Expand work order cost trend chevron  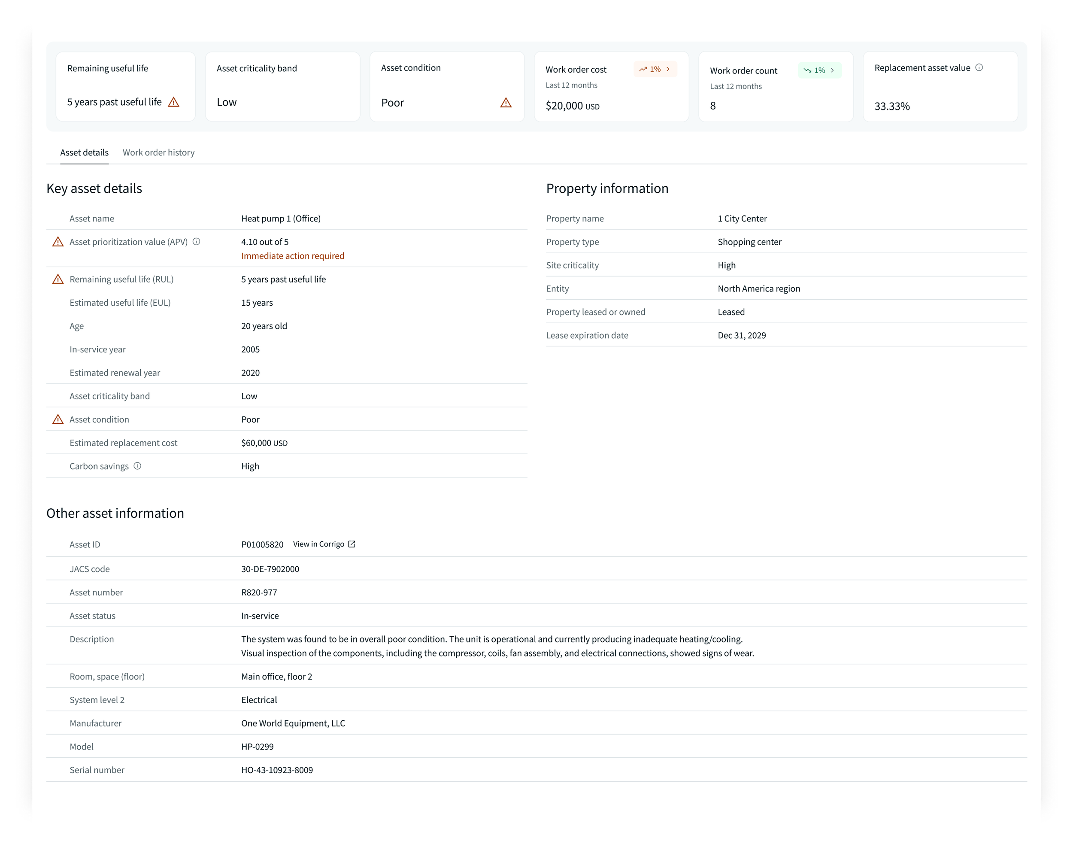pos(668,70)
